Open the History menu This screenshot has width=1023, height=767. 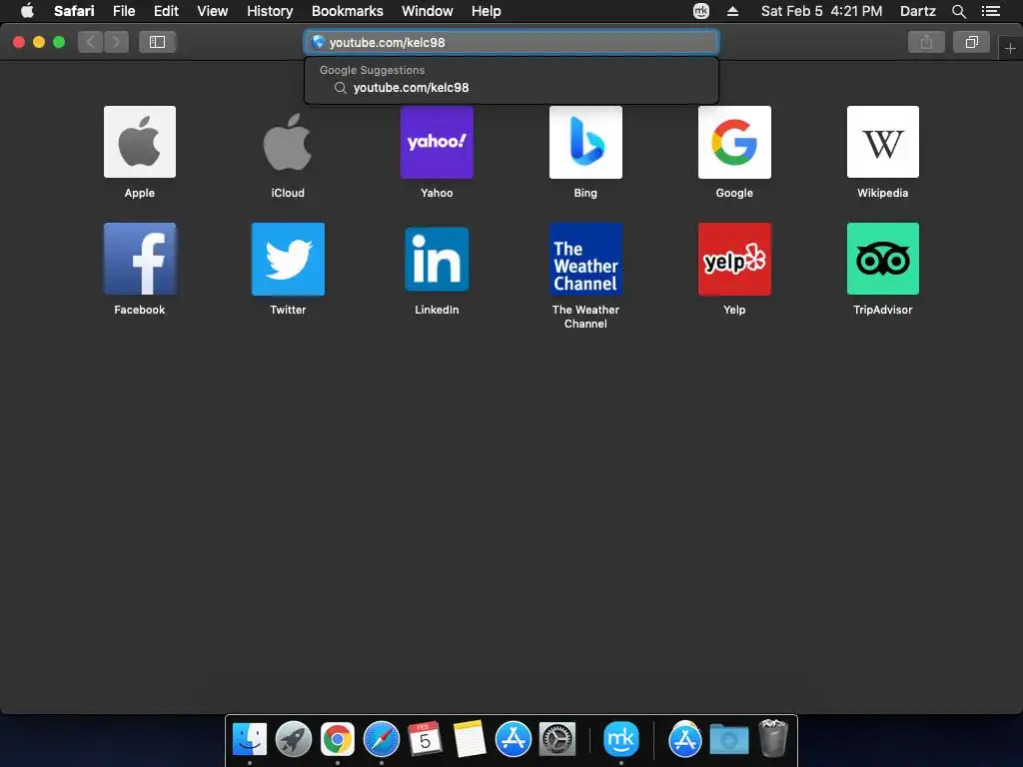point(270,11)
